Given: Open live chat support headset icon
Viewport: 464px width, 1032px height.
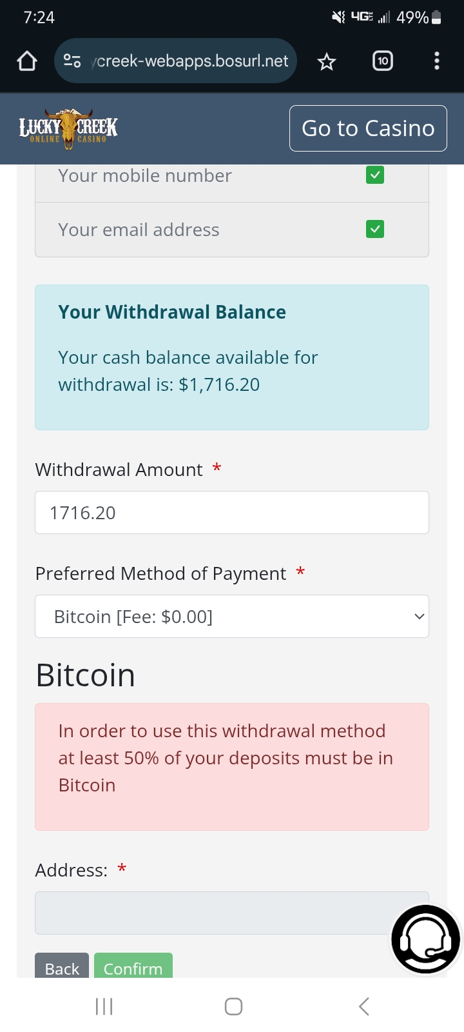Looking at the screenshot, I should tap(425, 939).
